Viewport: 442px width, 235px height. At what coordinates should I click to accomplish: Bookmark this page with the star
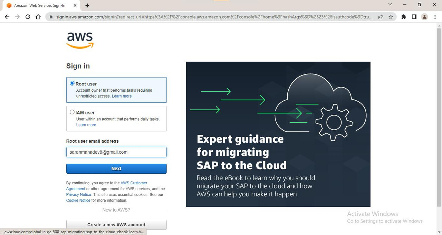(x=391, y=17)
